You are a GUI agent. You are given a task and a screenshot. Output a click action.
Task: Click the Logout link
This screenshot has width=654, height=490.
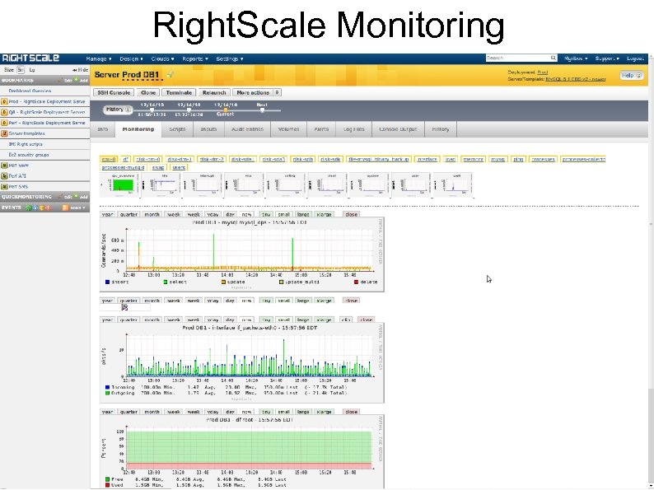[635, 58]
